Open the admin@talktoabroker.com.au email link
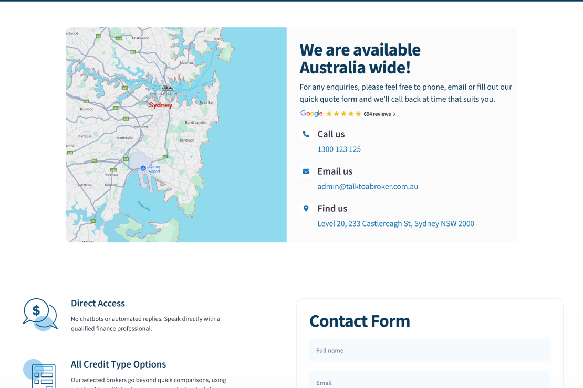 tap(367, 186)
